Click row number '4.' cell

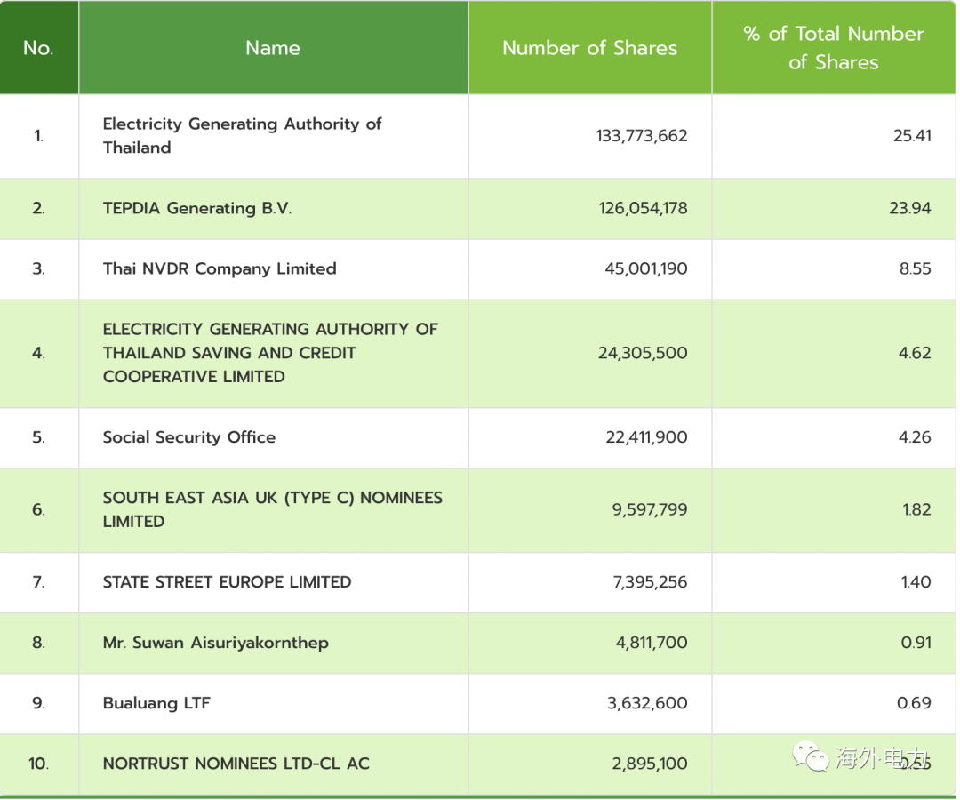click(38, 353)
